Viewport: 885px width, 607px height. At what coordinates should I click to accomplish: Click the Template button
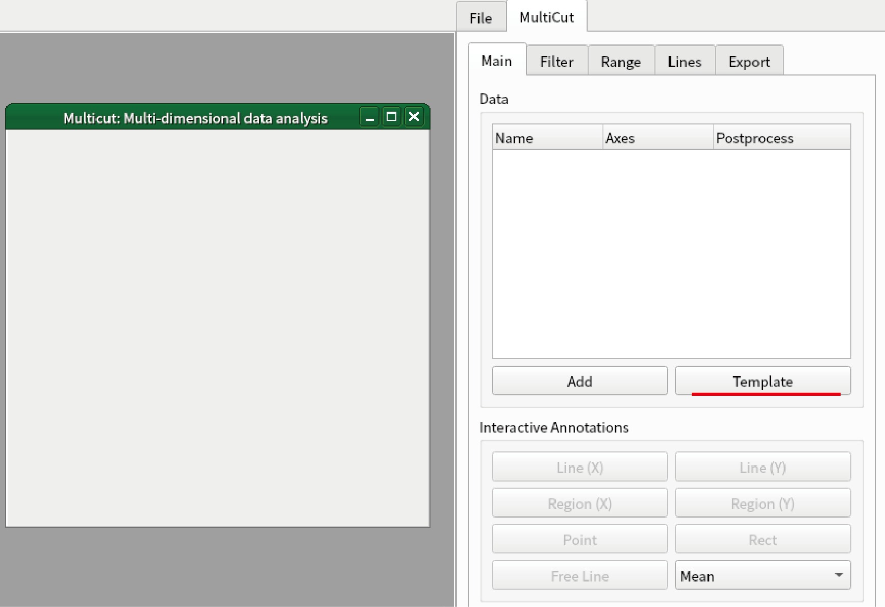[763, 381]
